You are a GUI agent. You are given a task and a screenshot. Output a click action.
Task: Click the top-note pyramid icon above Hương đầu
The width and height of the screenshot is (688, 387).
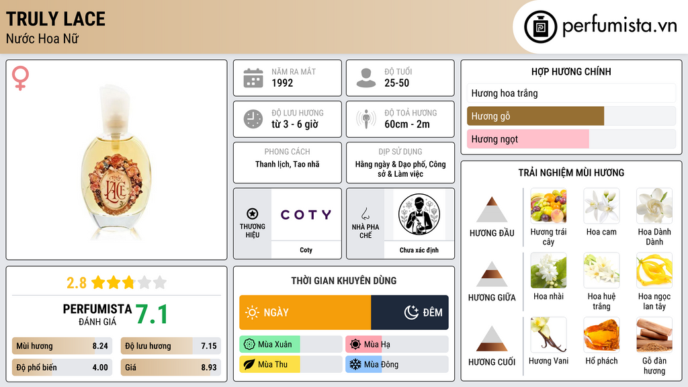(x=492, y=210)
